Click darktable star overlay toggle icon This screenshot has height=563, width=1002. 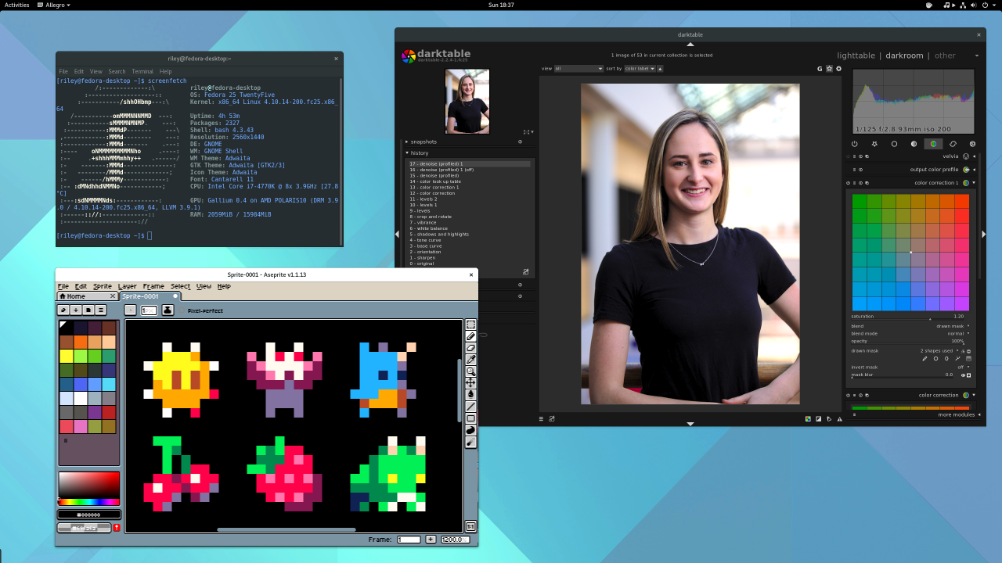click(x=829, y=69)
